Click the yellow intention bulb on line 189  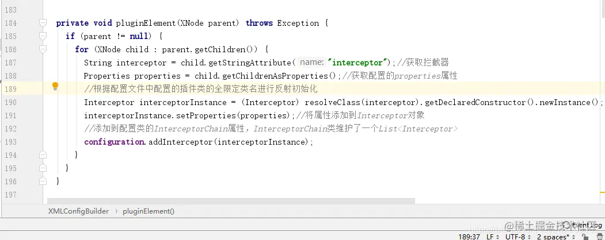(x=55, y=86)
